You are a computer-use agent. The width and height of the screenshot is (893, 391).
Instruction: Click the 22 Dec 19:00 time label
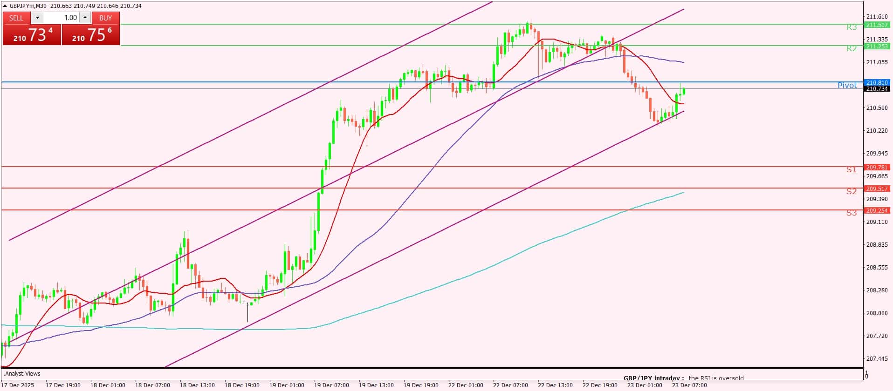pos(600,385)
